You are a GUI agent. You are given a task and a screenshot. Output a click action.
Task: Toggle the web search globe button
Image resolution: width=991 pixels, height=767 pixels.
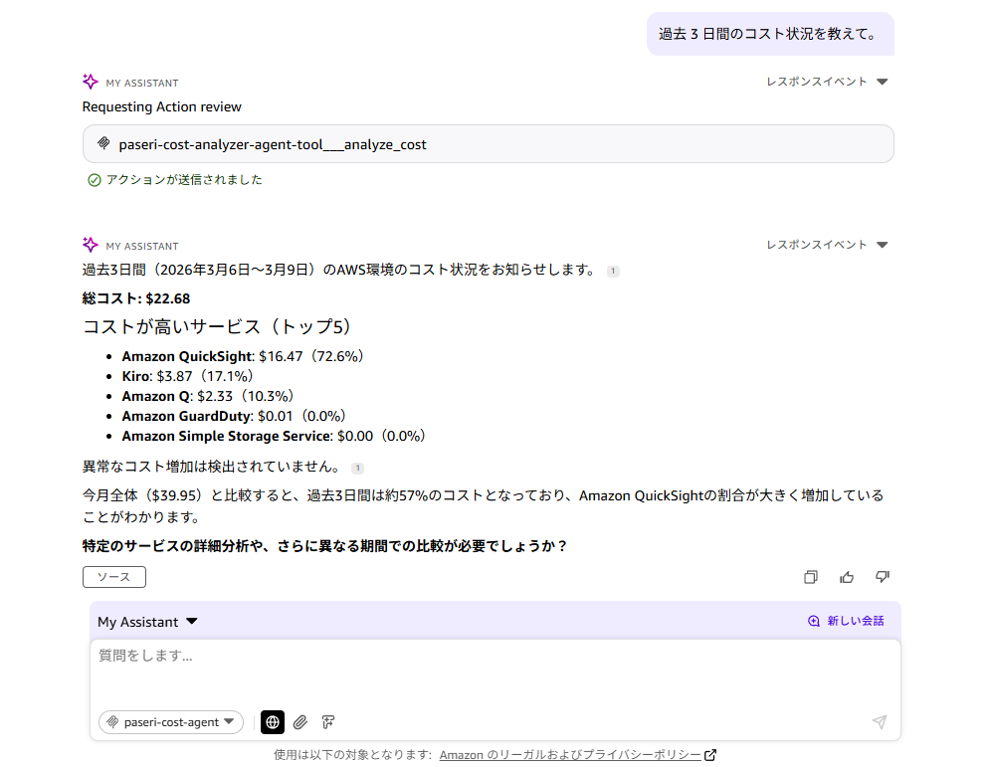click(x=272, y=722)
